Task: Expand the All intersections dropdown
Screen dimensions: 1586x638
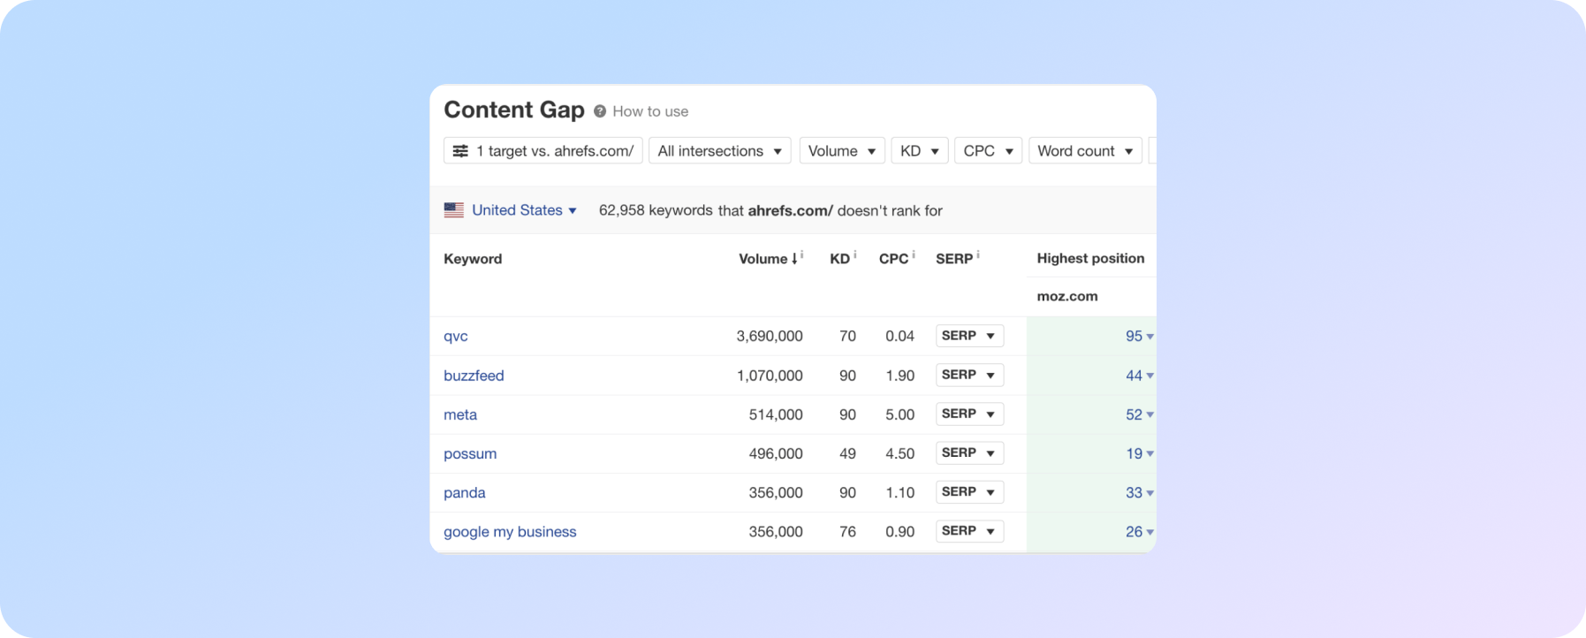Action: click(x=719, y=151)
